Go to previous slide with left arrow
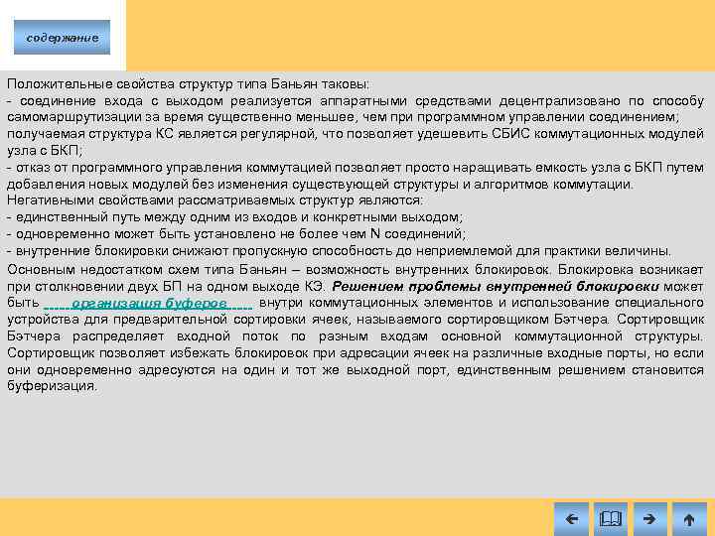The image size is (715, 536). [x=571, y=519]
